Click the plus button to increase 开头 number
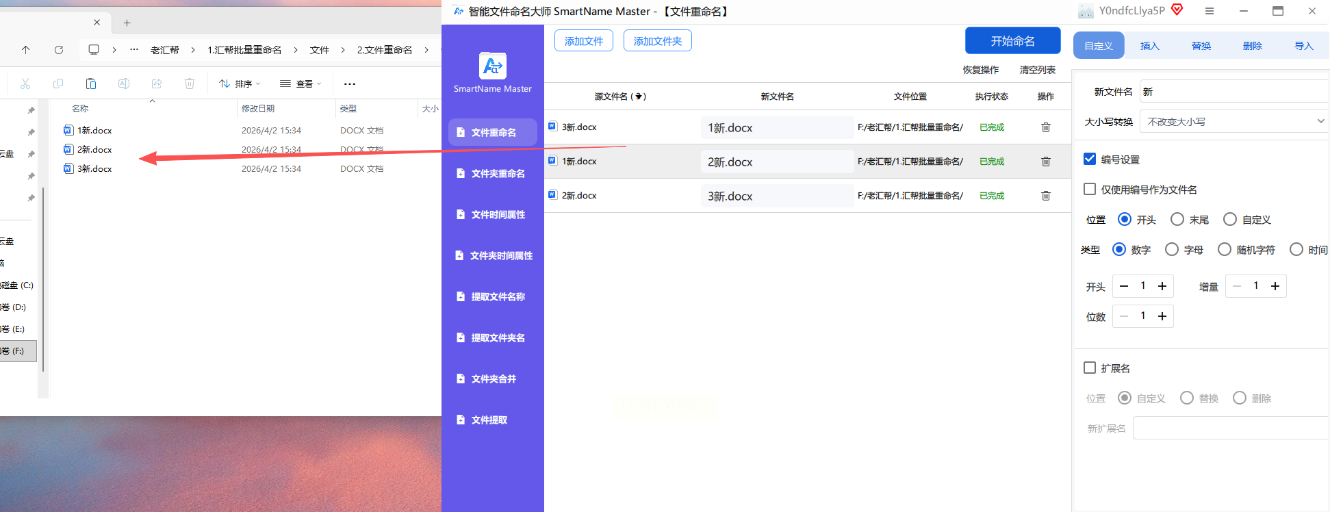The image size is (1330, 512). tap(1162, 286)
